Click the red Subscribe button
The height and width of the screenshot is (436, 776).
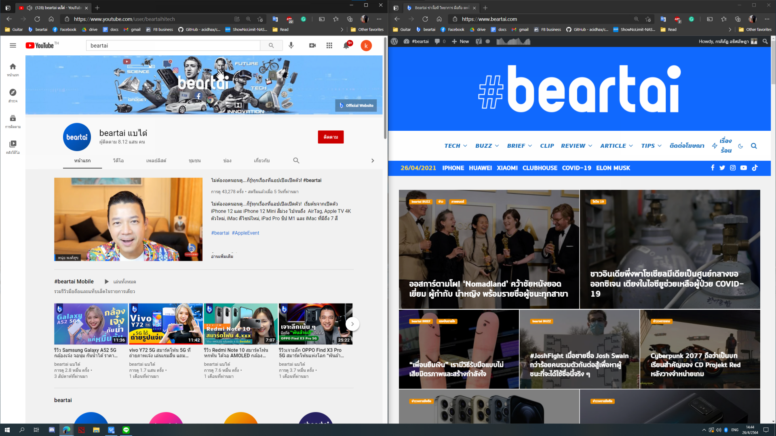coord(331,137)
